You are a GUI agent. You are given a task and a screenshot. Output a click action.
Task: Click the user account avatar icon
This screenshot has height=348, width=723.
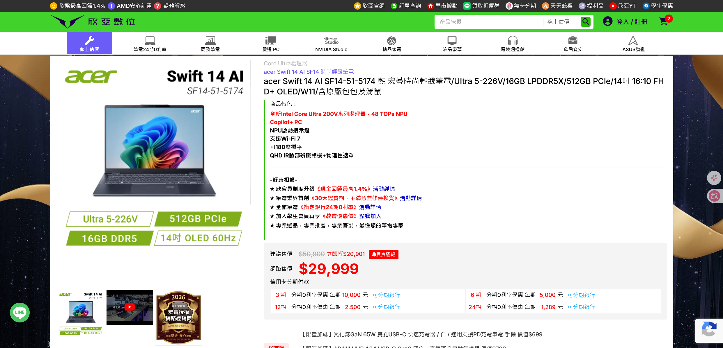point(607,21)
